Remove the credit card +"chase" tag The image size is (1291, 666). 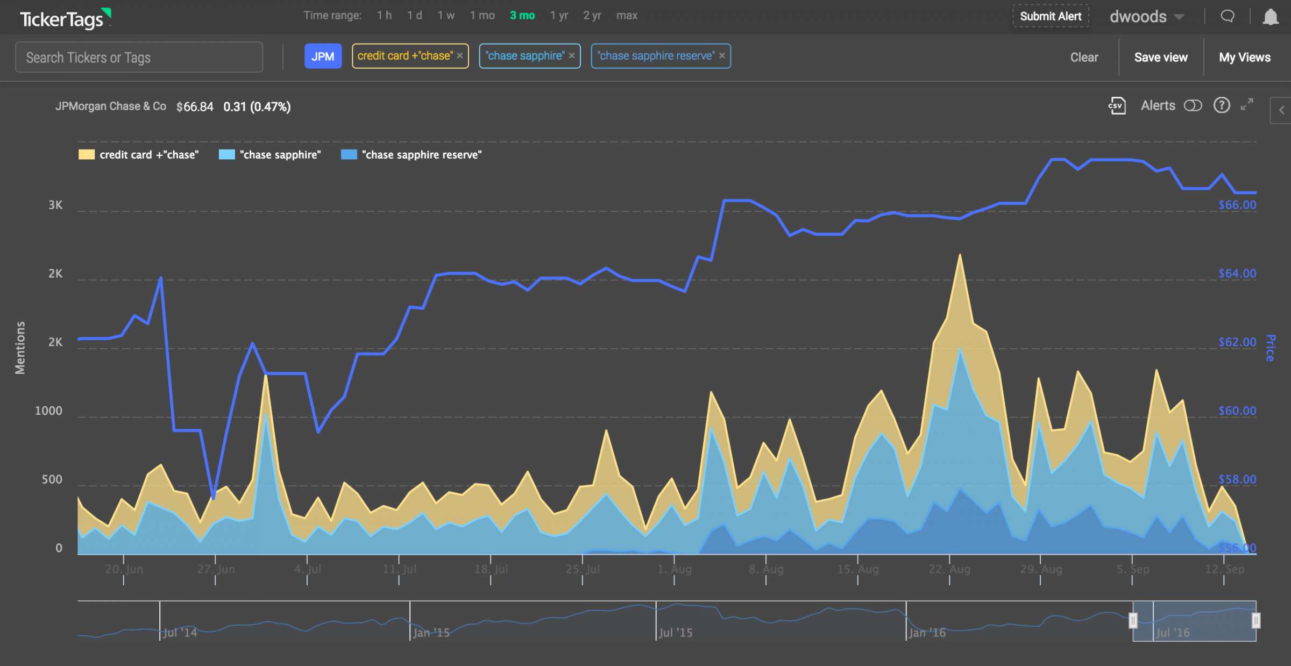(x=460, y=55)
